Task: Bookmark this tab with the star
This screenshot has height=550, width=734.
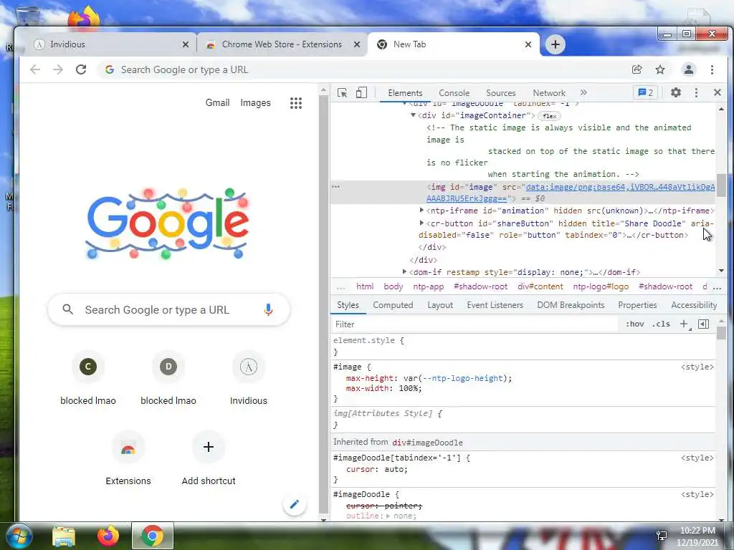Action: [x=660, y=69]
